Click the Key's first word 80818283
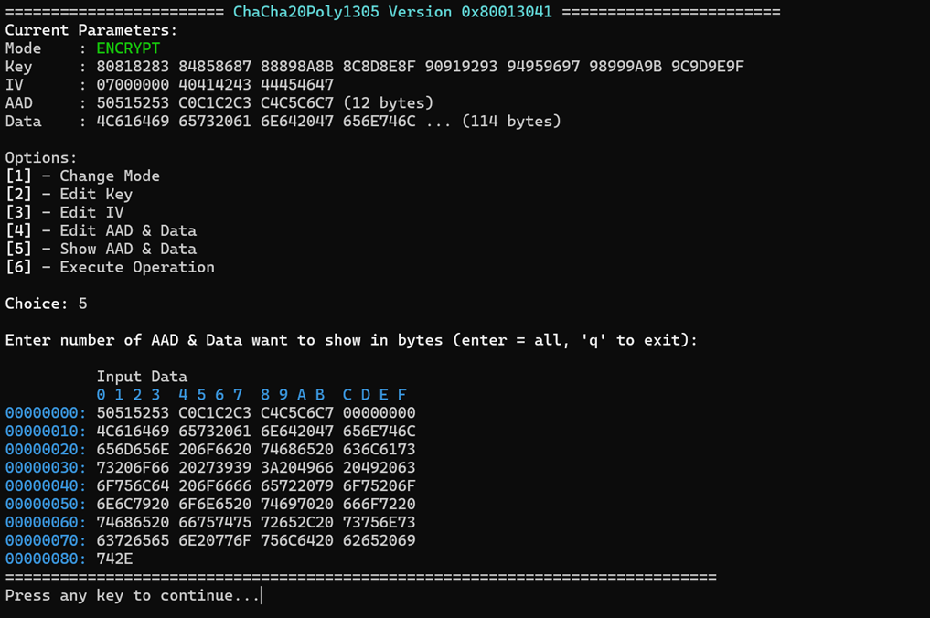 [133, 67]
